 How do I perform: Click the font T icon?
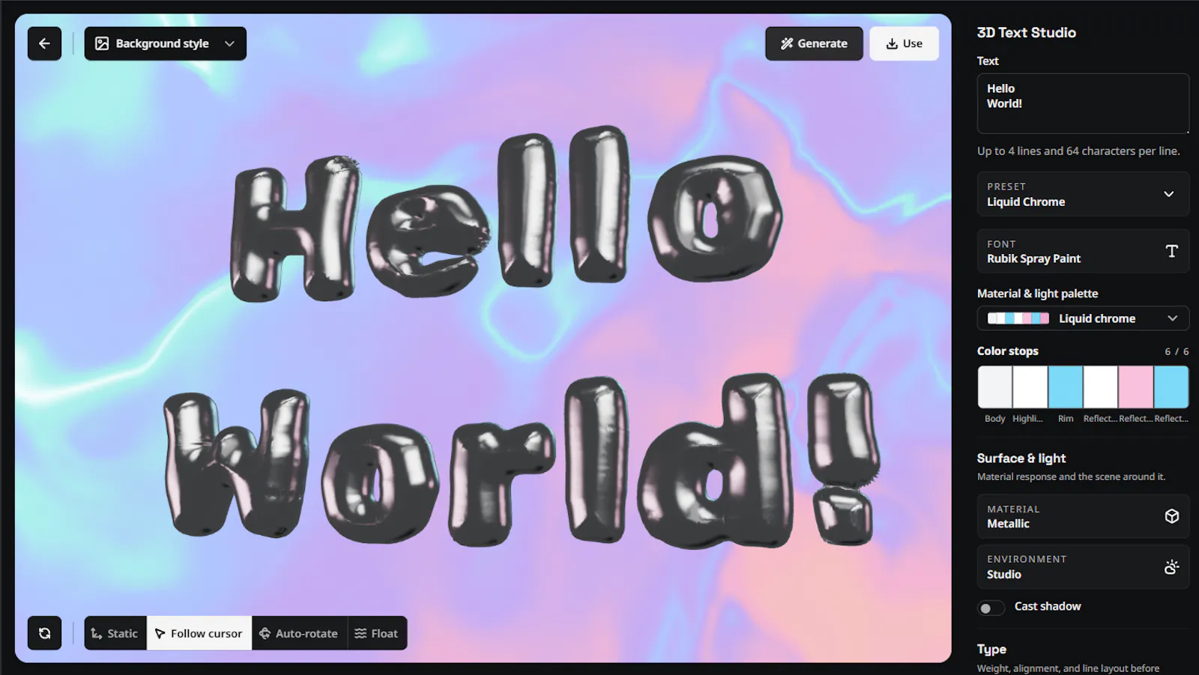tap(1172, 251)
